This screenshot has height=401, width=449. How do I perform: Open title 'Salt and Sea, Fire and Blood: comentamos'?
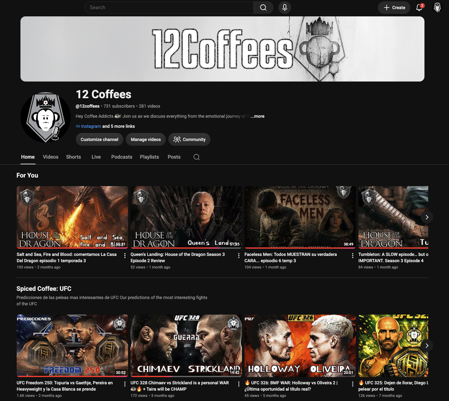tap(67, 257)
